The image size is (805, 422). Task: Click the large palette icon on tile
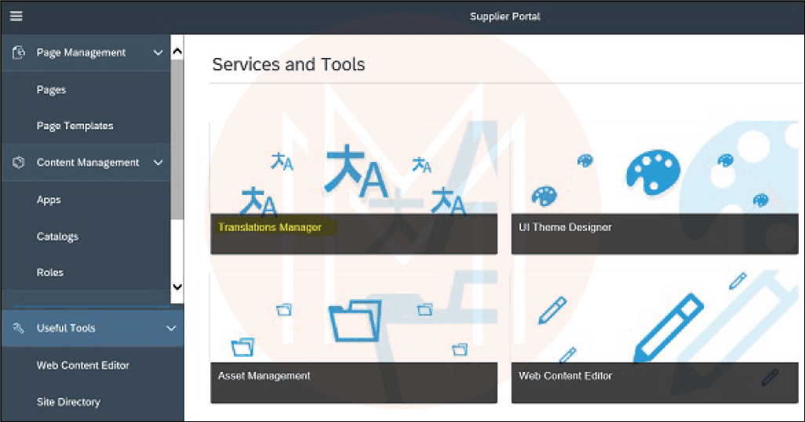point(653,171)
